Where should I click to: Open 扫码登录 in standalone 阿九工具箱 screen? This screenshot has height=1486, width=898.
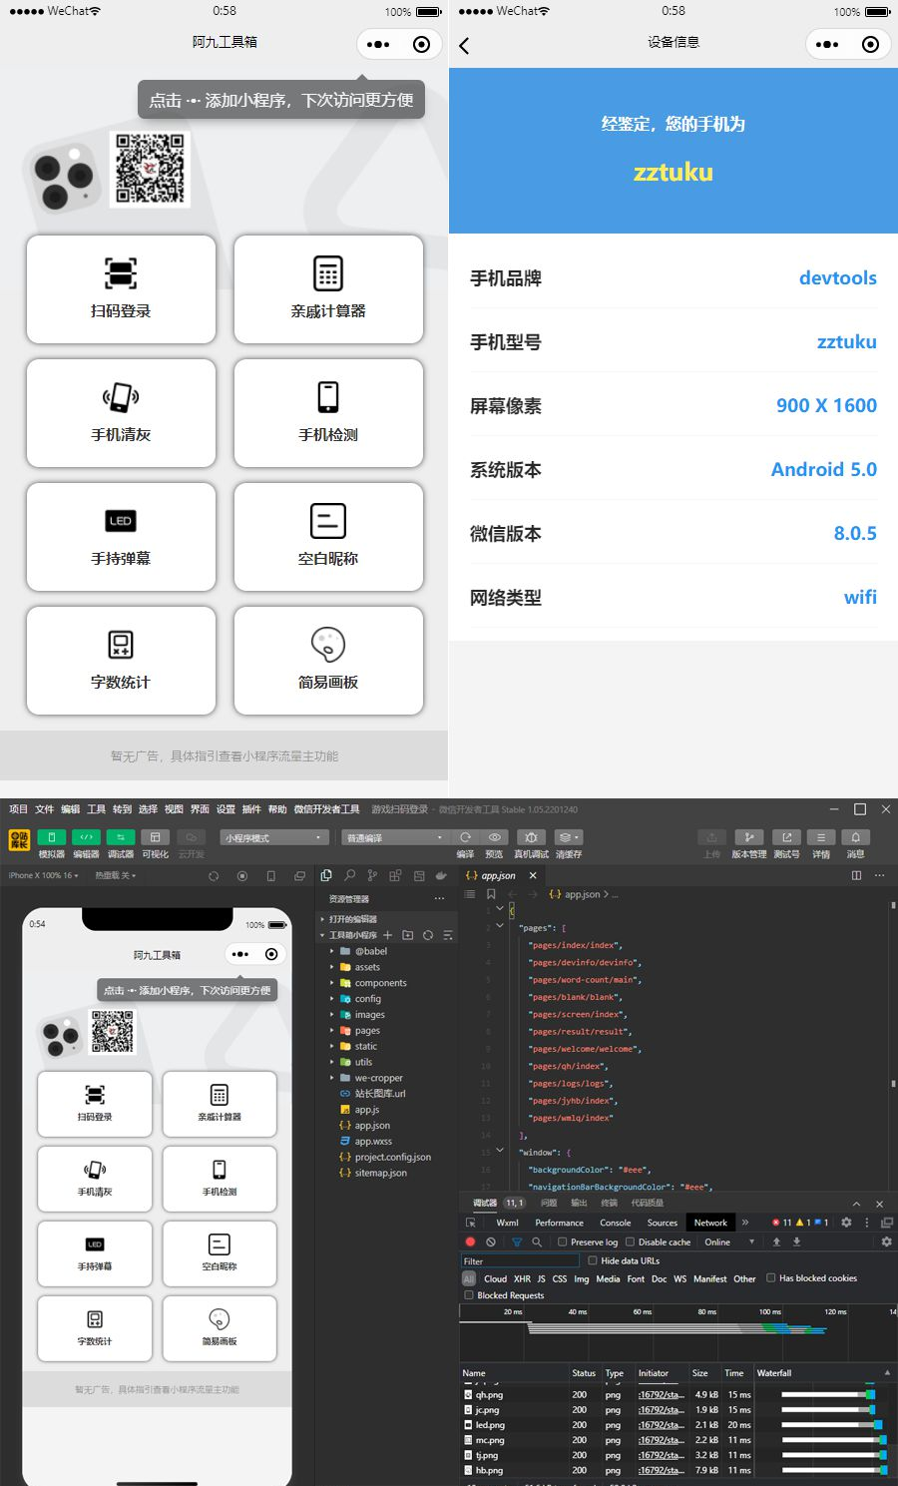point(121,289)
